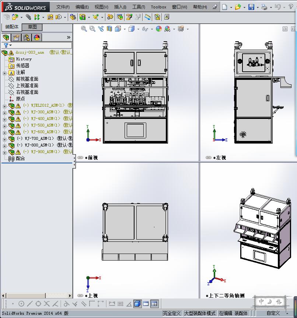Click Previous View icon
Screen dimensions: 297x318
101,29
